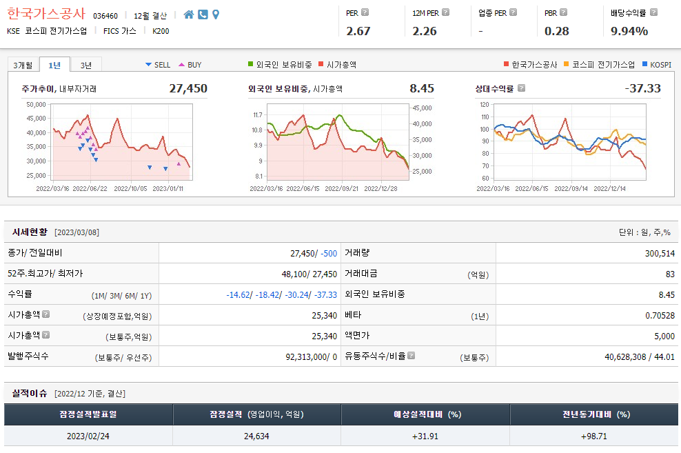Click the 액면가 value 5,000

(x=664, y=336)
